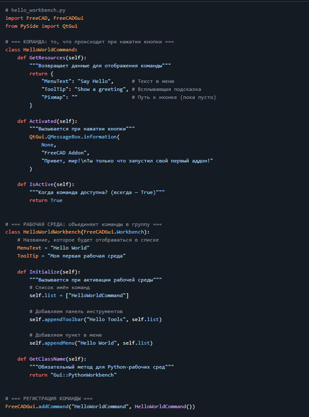309x417 pixels.
Task: Click the hello_workbench.py filename comment
Action: (x=35, y=10)
